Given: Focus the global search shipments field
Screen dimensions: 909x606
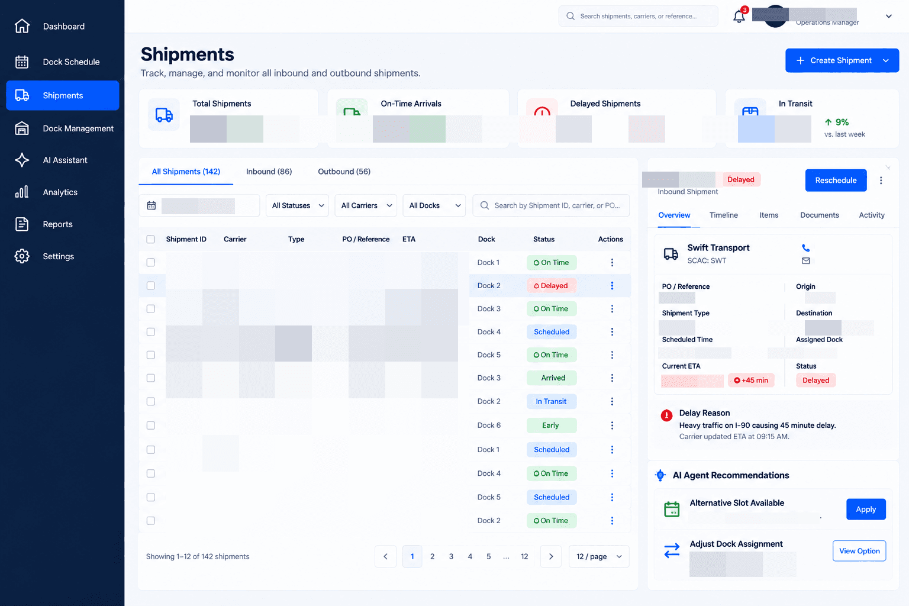Looking at the screenshot, I should 638,17.
